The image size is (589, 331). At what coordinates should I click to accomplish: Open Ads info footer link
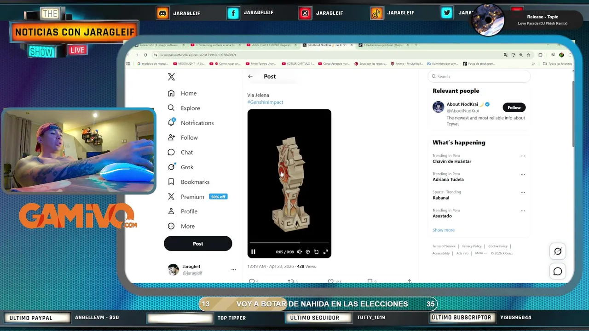(x=462, y=253)
